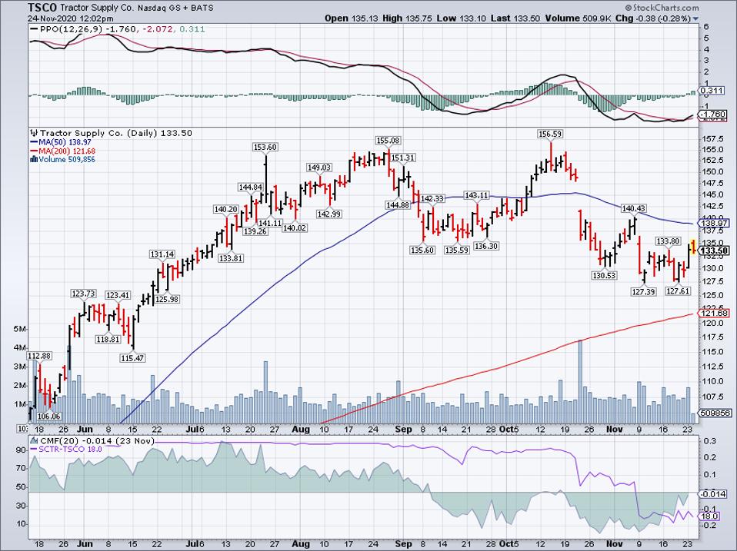This screenshot has width=737, height=551.
Task: Click the 112.88 price label
Action: pyautogui.click(x=39, y=356)
